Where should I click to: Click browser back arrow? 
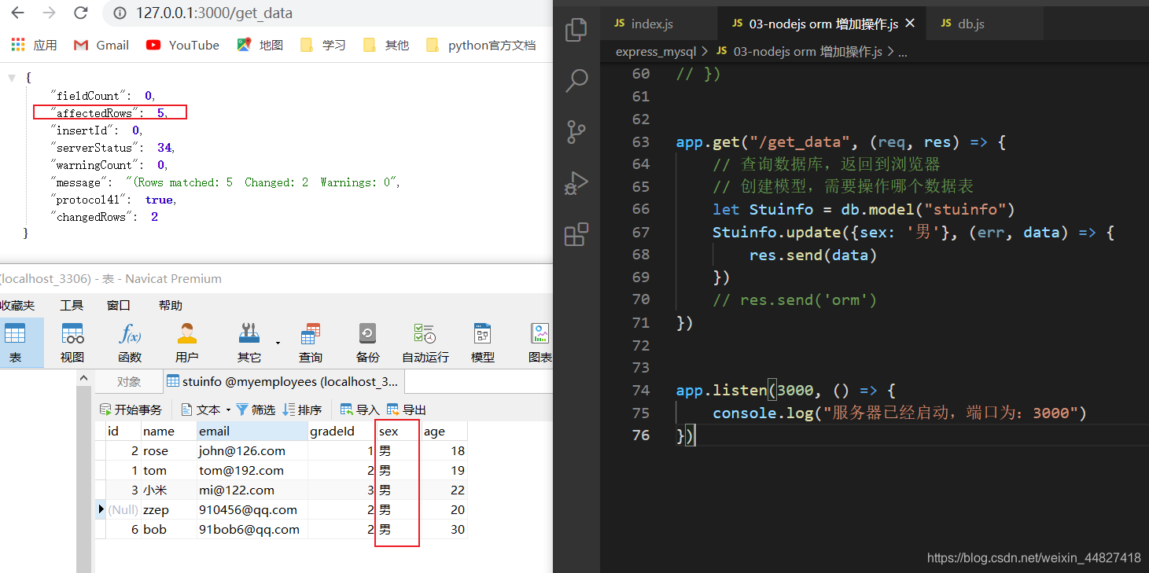click(17, 13)
